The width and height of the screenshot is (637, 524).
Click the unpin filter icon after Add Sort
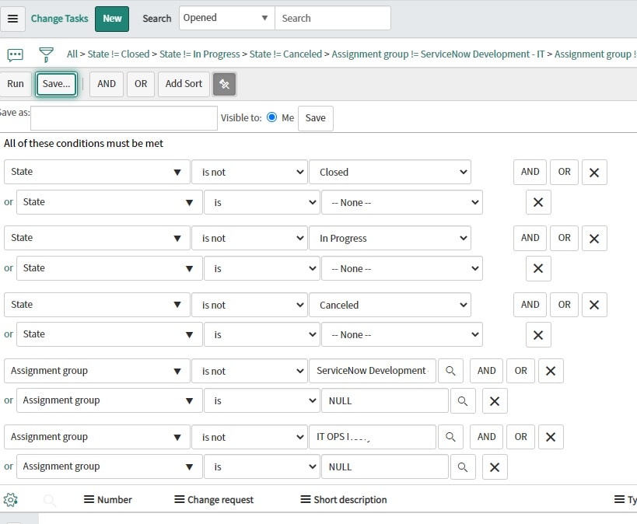(224, 84)
